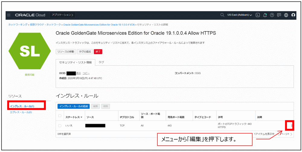Expand the US East (Ashburn) region selector
302x152 pixels.
coord(239,15)
